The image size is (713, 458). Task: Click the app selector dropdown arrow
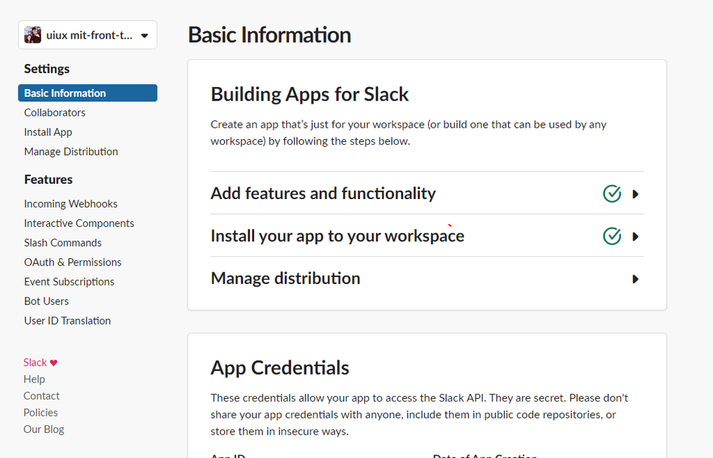pyautogui.click(x=145, y=36)
